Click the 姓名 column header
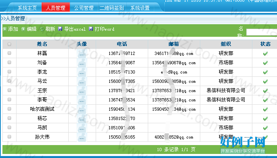277x158 pixels. 42,44
